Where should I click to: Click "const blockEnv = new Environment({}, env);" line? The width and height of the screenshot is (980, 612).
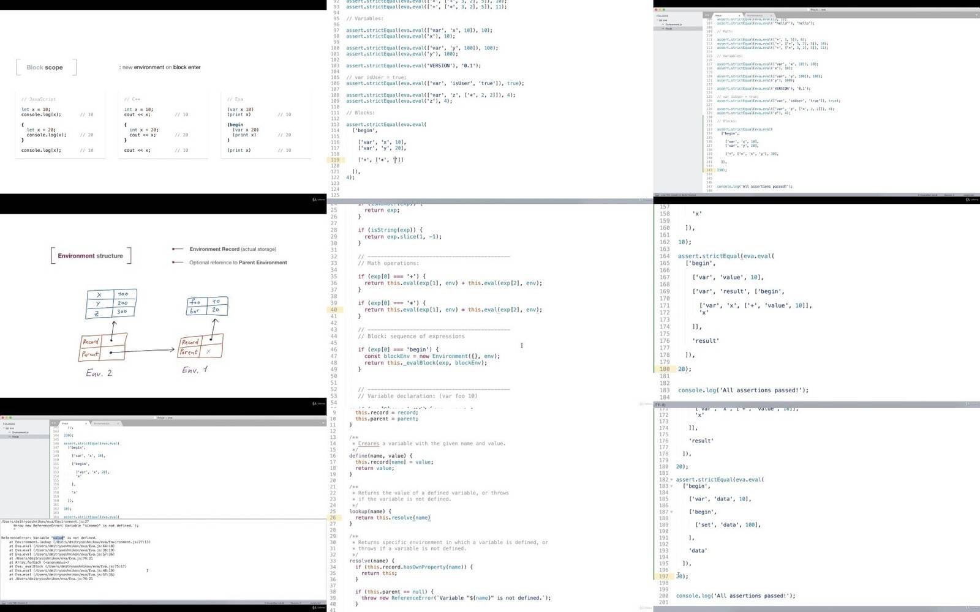pyautogui.click(x=432, y=356)
